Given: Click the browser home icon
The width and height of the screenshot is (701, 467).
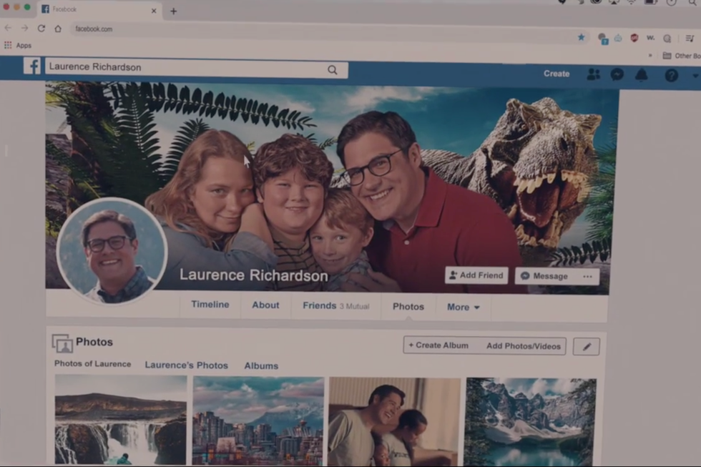Looking at the screenshot, I should (x=58, y=29).
